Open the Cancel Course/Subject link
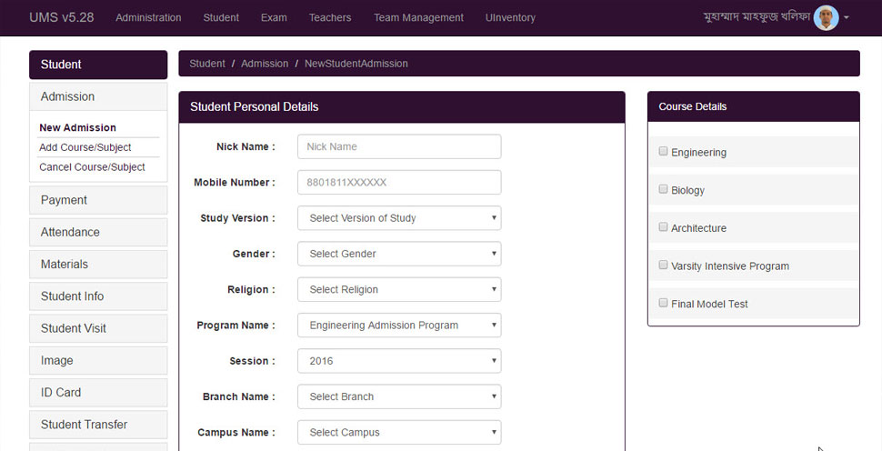The width and height of the screenshot is (882, 451). [92, 167]
